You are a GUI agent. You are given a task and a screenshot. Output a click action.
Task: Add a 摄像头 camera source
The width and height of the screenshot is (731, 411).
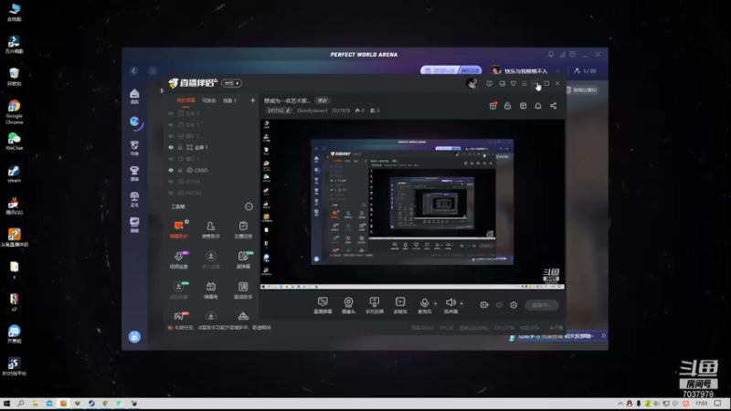(x=348, y=305)
